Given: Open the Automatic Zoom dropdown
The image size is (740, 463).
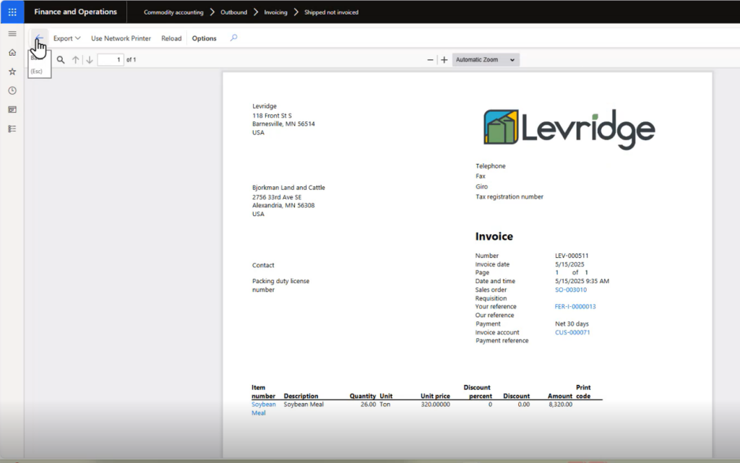Looking at the screenshot, I should point(486,60).
